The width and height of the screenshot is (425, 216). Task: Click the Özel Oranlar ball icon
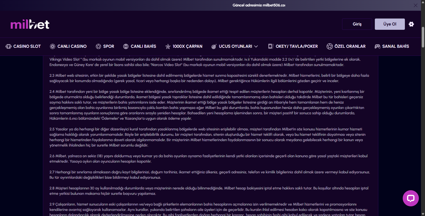click(329, 46)
